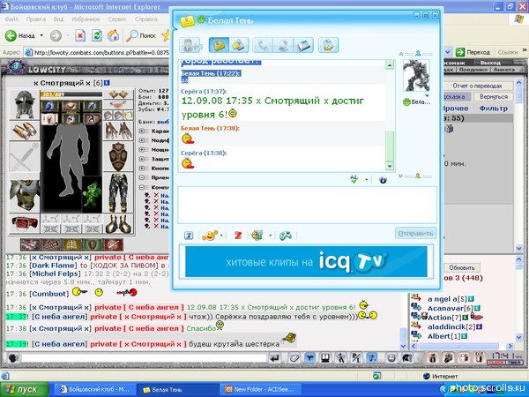
Task: Toggle the music note sound icon
Action: (372, 358)
